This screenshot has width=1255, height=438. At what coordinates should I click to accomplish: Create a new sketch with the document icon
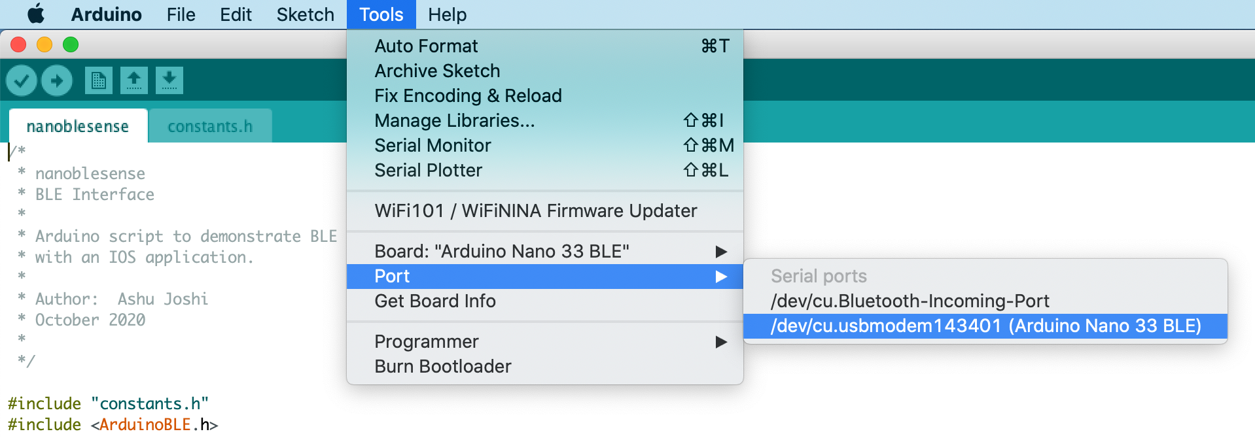[x=99, y=80]
